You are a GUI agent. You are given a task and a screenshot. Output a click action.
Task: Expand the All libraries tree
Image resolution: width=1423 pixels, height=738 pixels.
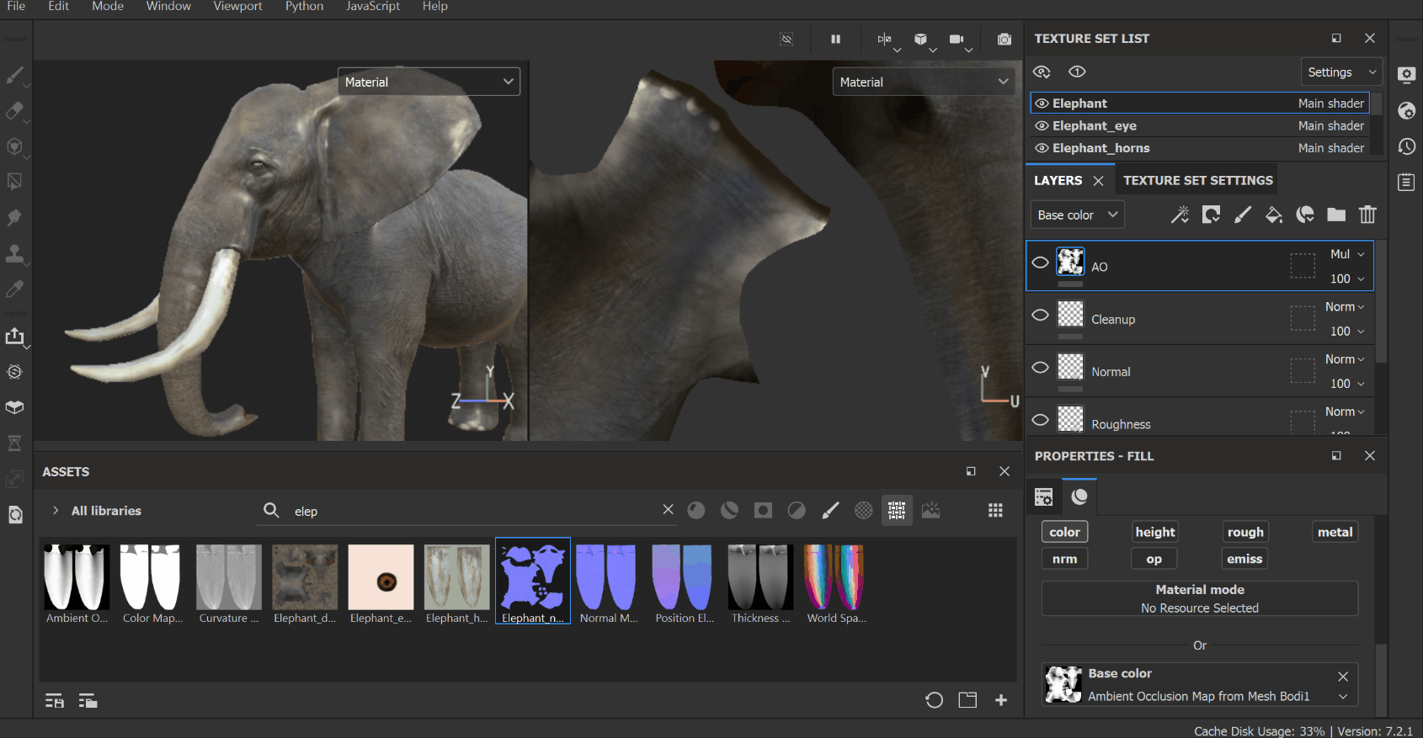click(x=56, y=510)
